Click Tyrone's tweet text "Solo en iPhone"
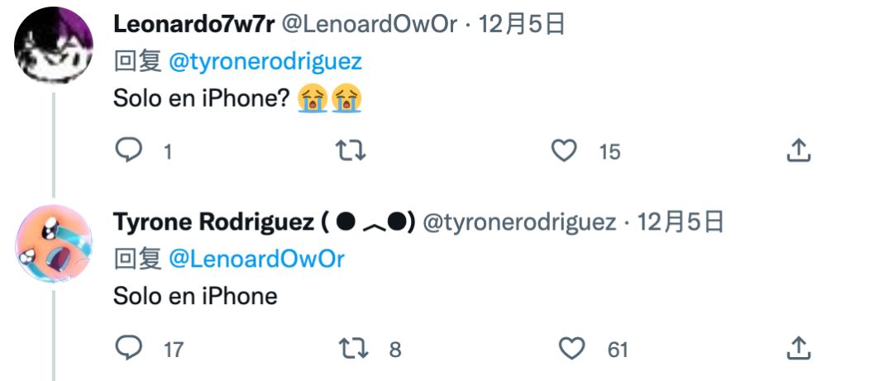893x381 pixels. (x=195, y=296)
